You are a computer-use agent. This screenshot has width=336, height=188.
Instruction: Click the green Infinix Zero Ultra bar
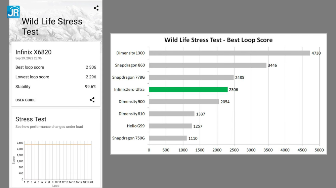[x=188, y=90]
